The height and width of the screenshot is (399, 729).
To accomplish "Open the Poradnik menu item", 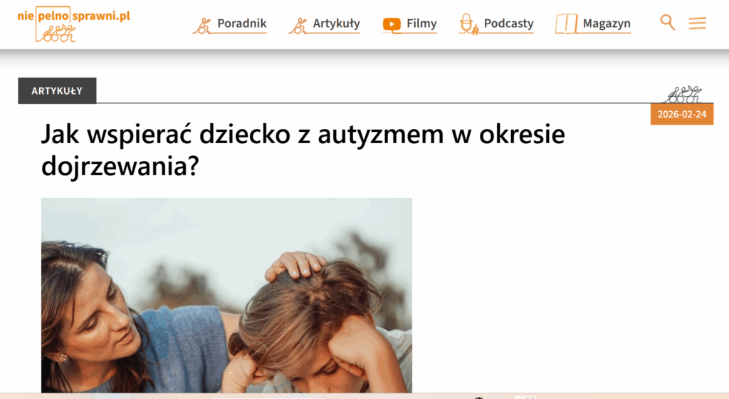I will (x=242, y=24).
